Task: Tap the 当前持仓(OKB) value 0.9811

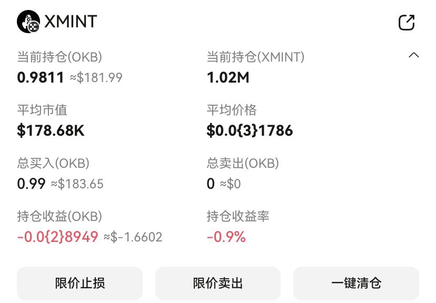Action: click(41, 77)
